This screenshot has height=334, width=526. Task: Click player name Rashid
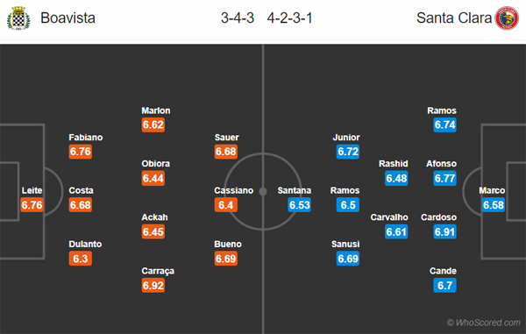coord(394,164)
